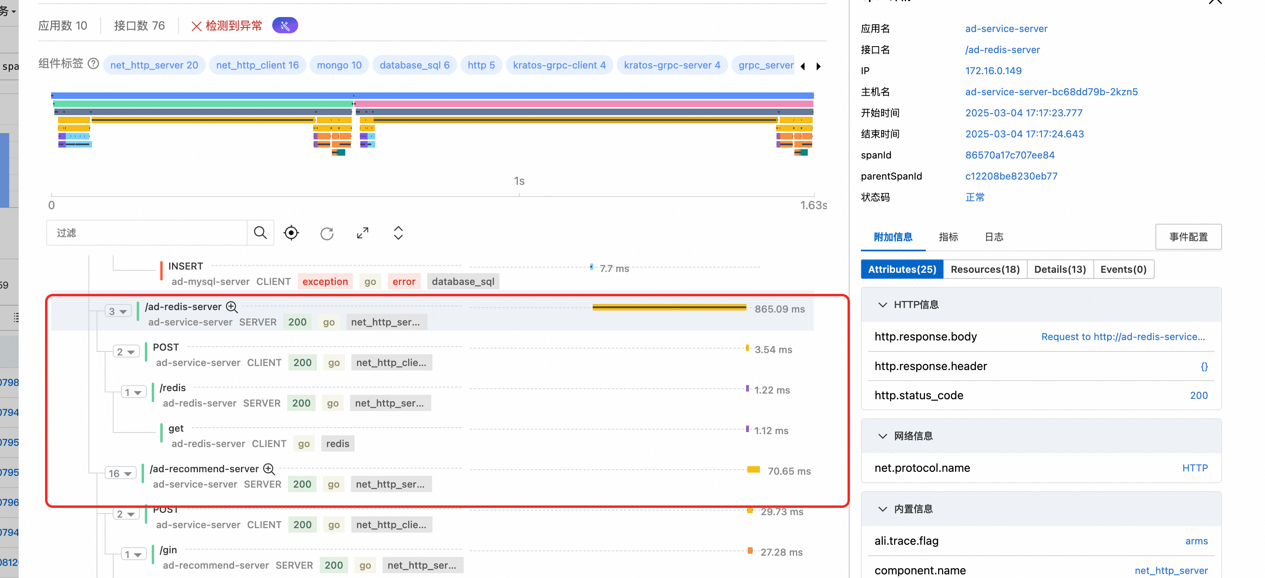Click the /ad-redis-server yellow duration bar
This screenshot has width=1265, height=578.
point(669,308)
